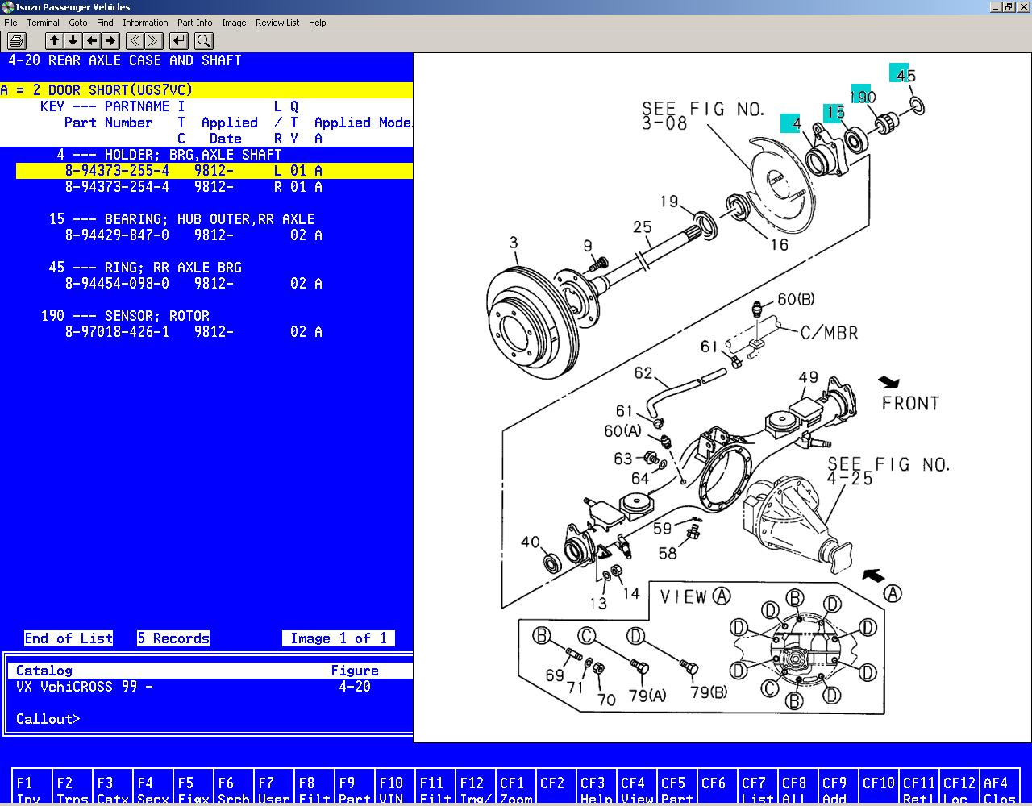Click the magnifying glass search icon

(203, 41)
